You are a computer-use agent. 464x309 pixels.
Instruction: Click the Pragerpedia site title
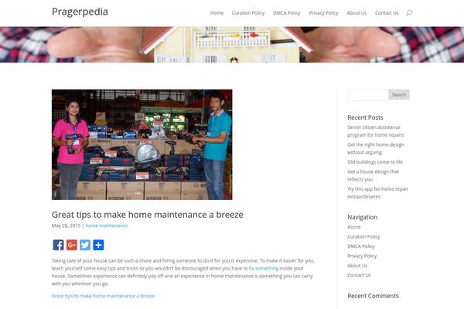(x=80, y=12)
